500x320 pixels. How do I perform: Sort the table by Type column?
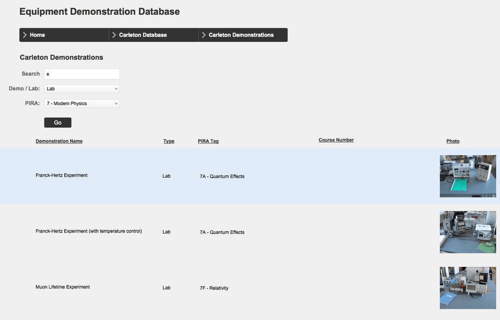(168, 141)
